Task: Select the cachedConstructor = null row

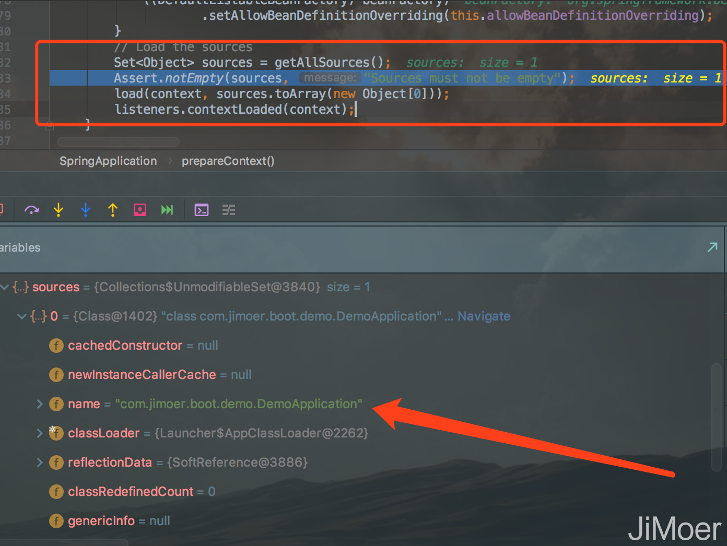Action: click(x=363, y=346)
